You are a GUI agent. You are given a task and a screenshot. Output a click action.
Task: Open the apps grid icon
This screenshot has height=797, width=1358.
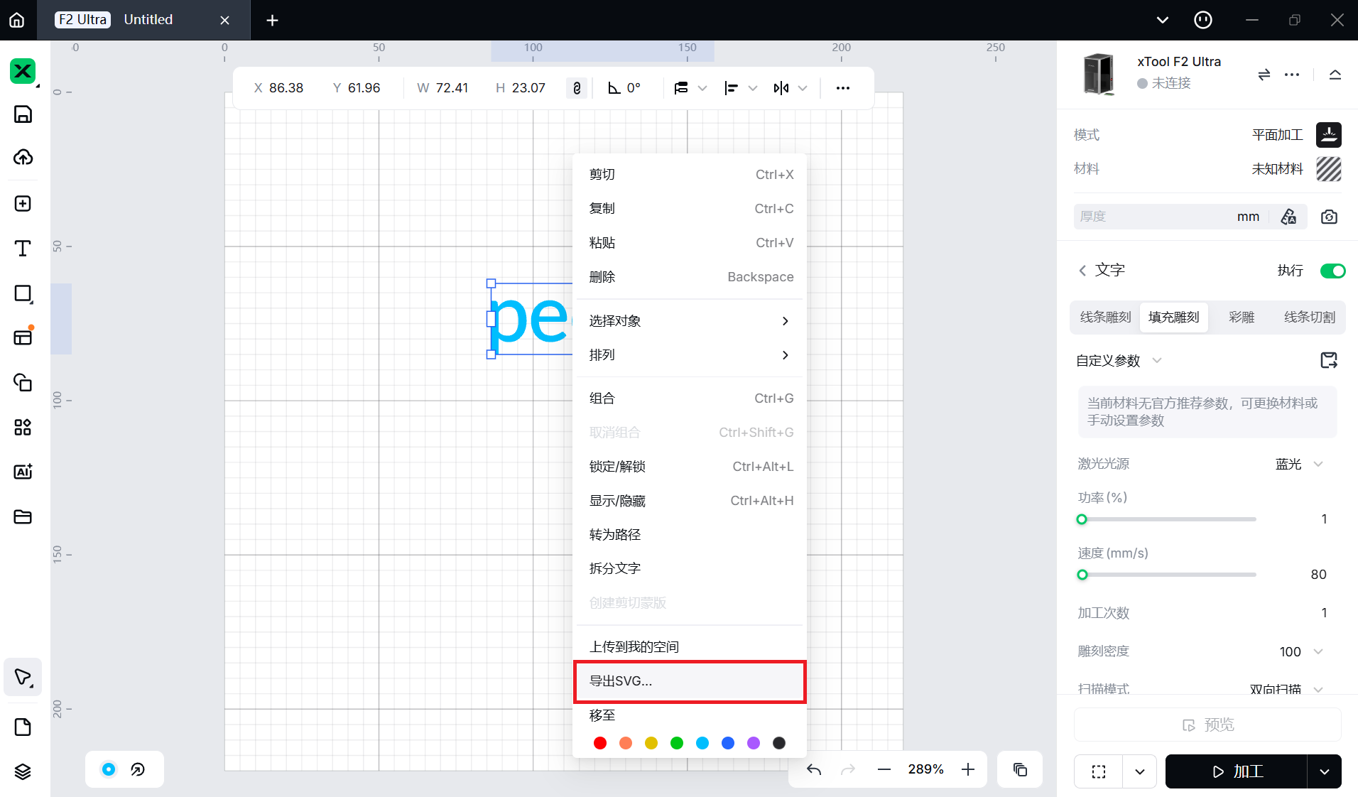pyautogui.click(x=23, y=427)
